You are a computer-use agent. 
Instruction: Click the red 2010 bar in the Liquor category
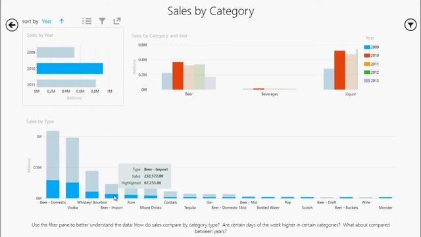pyautogui.click(x=339, y=70)
